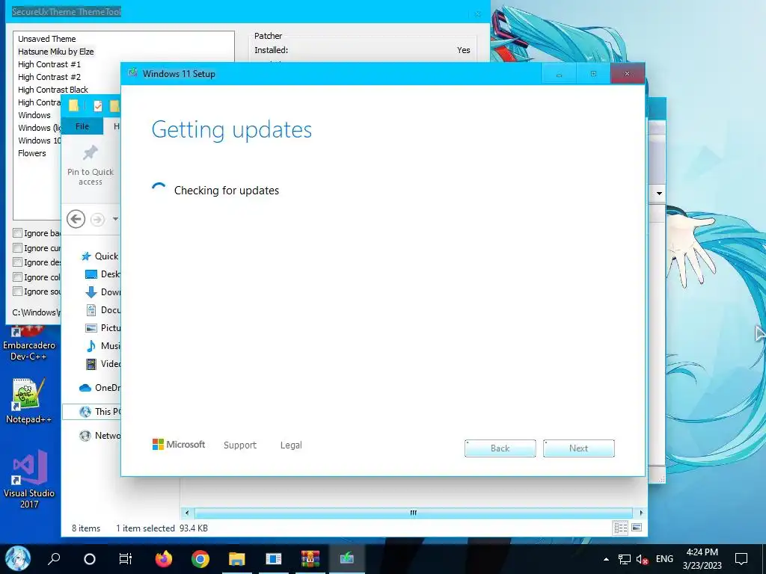Select This PC in Explorer tree
The height and width of the screenshot is (574, 766).
coord(92,412)
